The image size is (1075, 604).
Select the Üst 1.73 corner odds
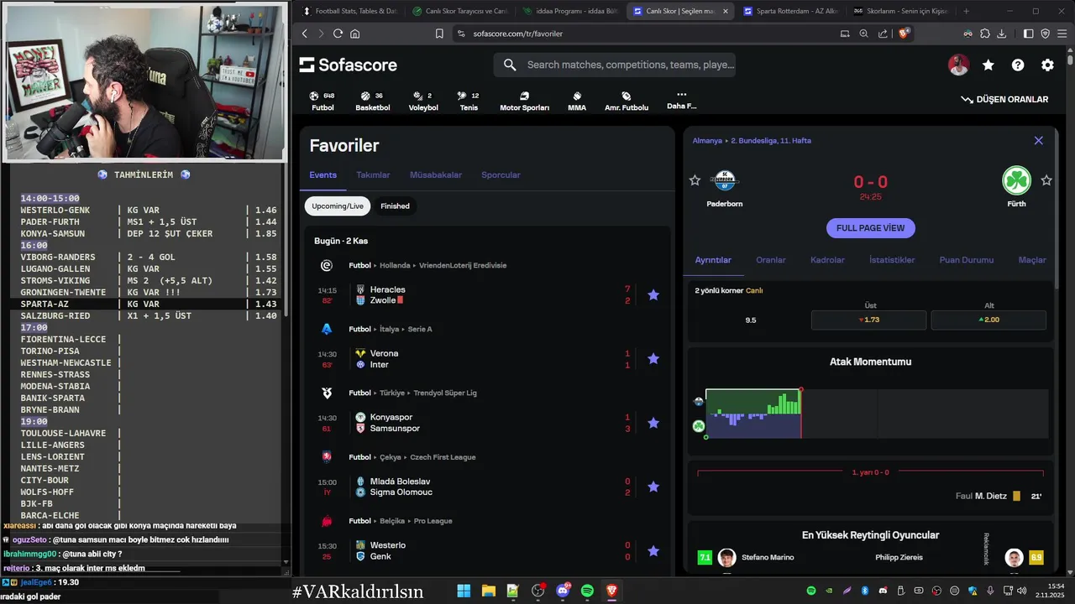click(x=868, y=320)
